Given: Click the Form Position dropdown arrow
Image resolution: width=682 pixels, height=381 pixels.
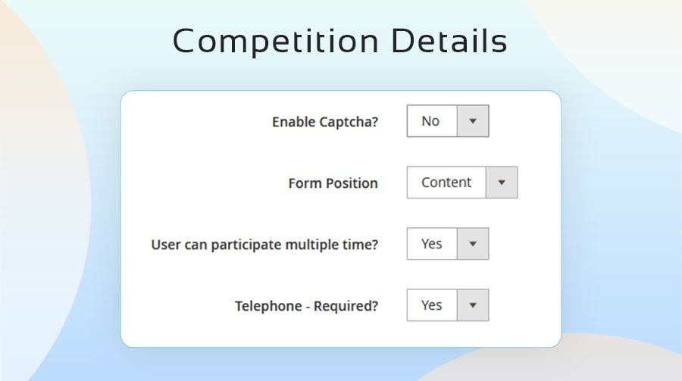Looking at the screenshot, I should [x=502, y=183].
